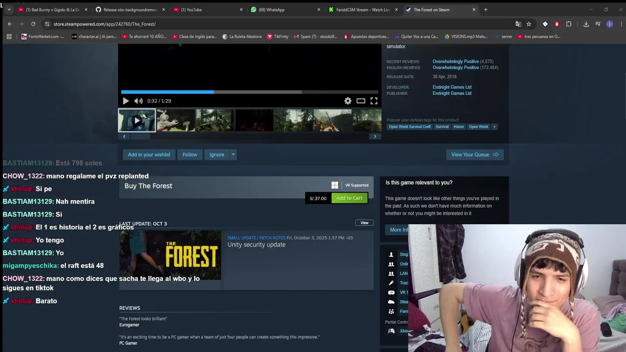Click the Family Sharing icon
Viewport: 626px width, 352px height.
(391, 311)
